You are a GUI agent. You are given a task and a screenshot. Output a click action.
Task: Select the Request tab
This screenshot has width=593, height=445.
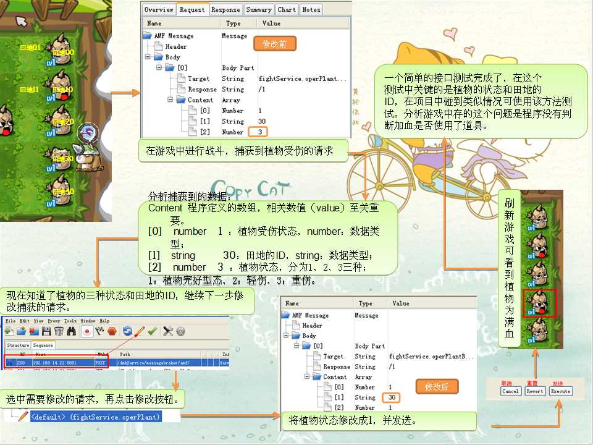[192, 9]
